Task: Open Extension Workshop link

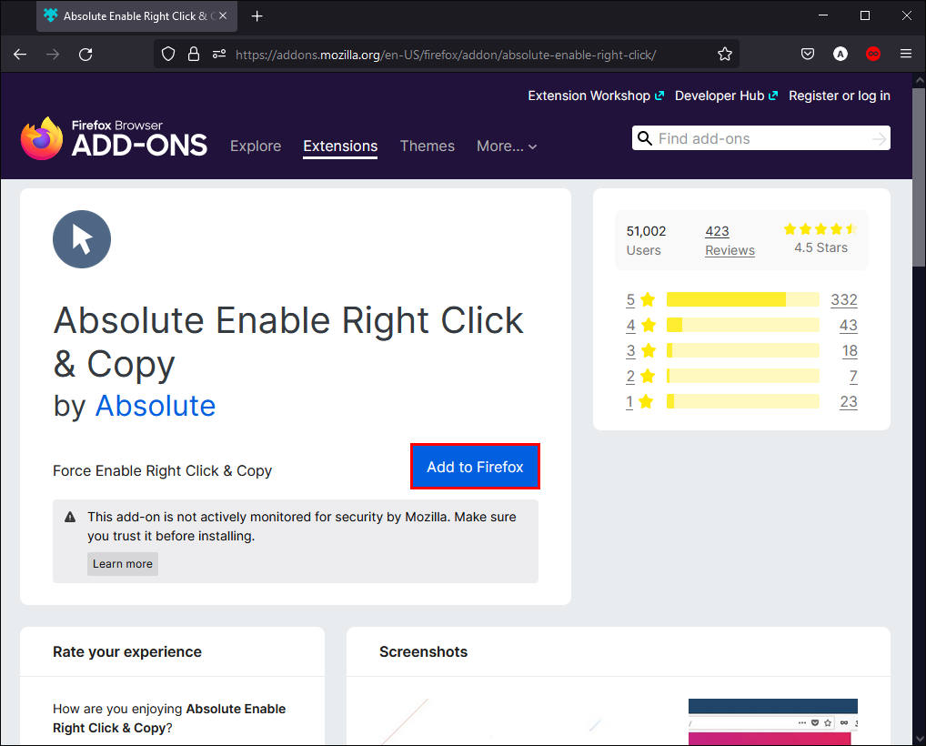Action: (x=596, y=96)
